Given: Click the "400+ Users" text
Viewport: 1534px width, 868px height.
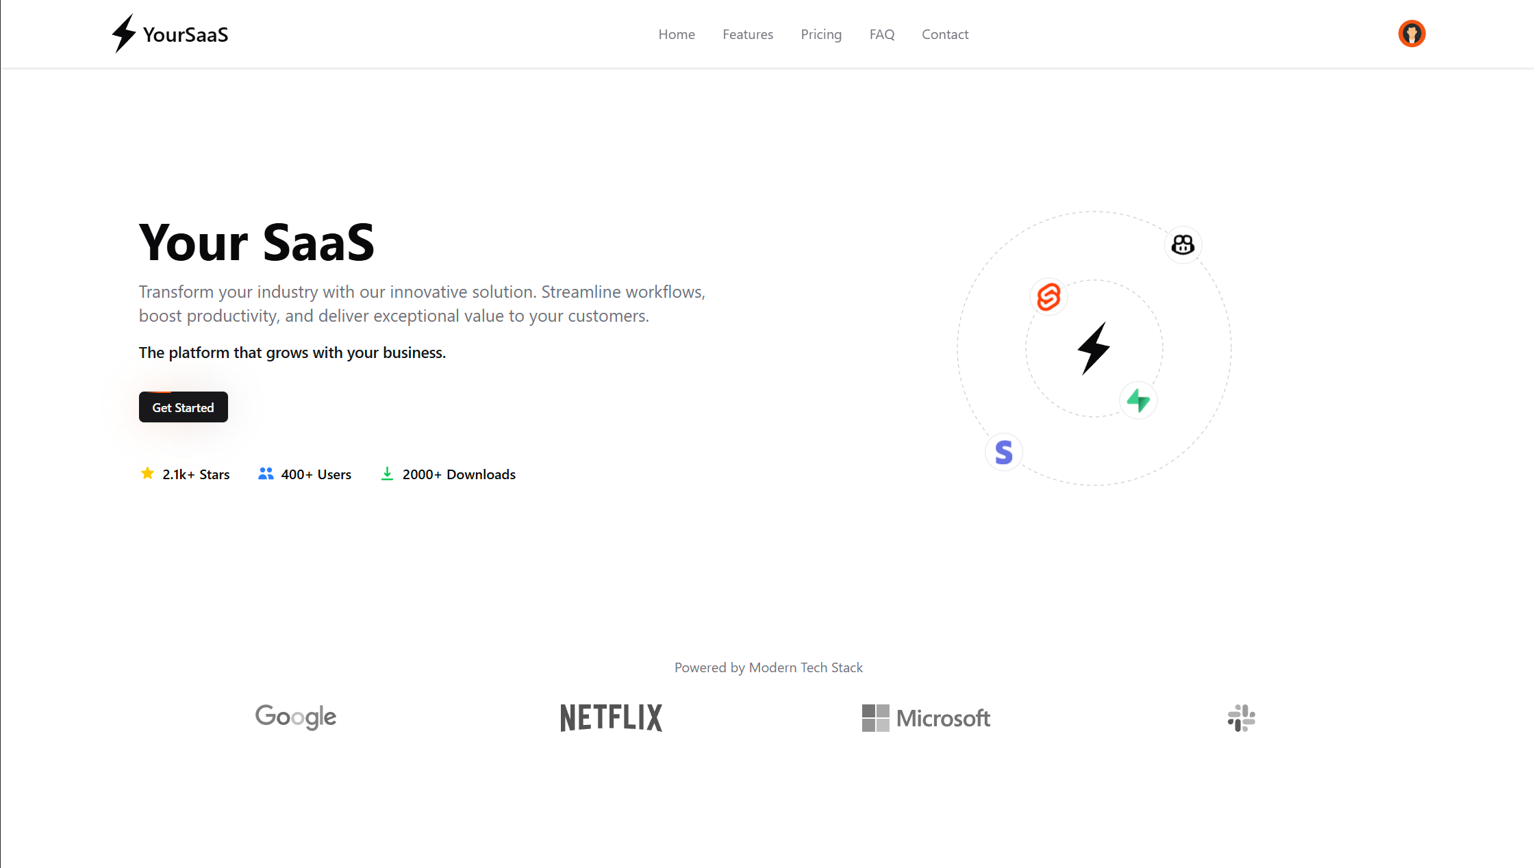Looking at the screenshot, I should pos(316,474).
